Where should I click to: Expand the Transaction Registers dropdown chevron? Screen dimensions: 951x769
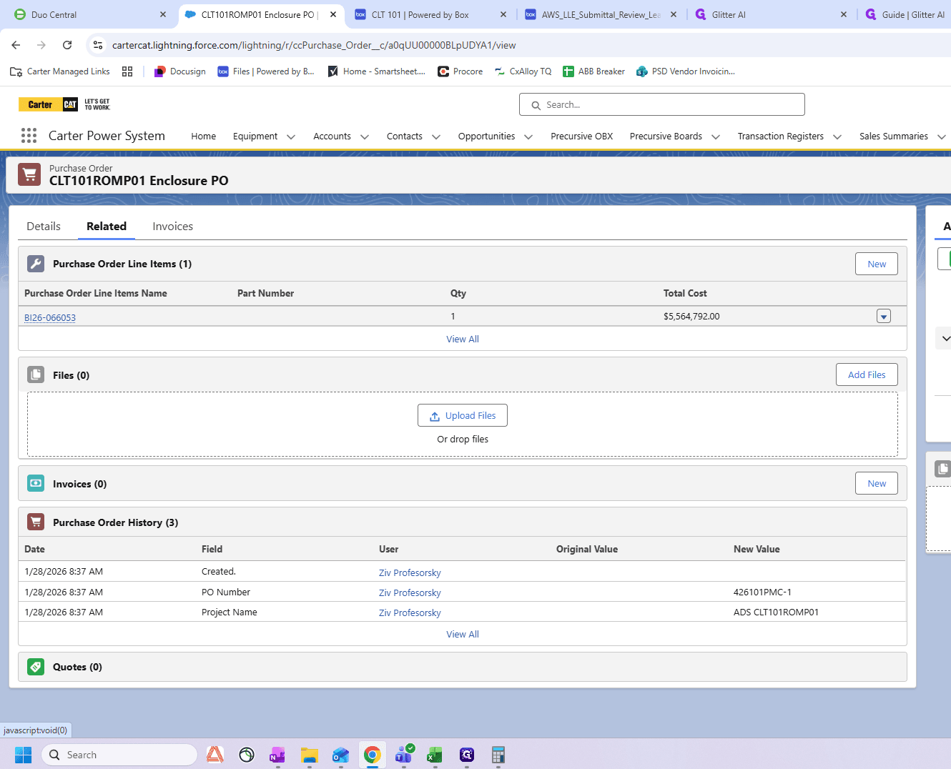point(837,137)
